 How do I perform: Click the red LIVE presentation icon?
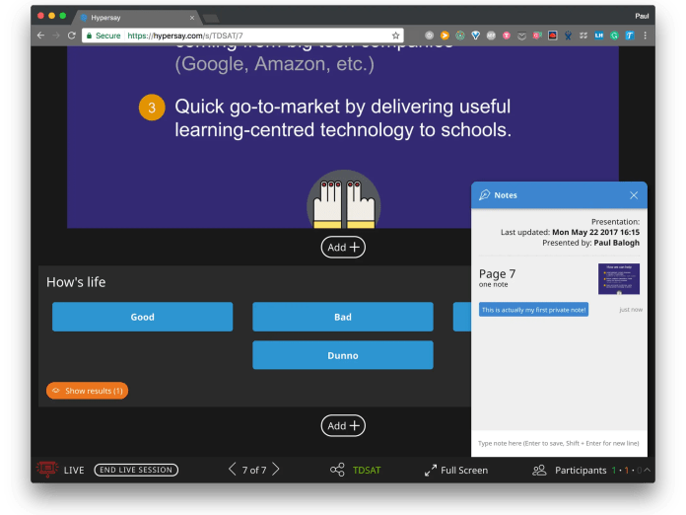point(47,469)
